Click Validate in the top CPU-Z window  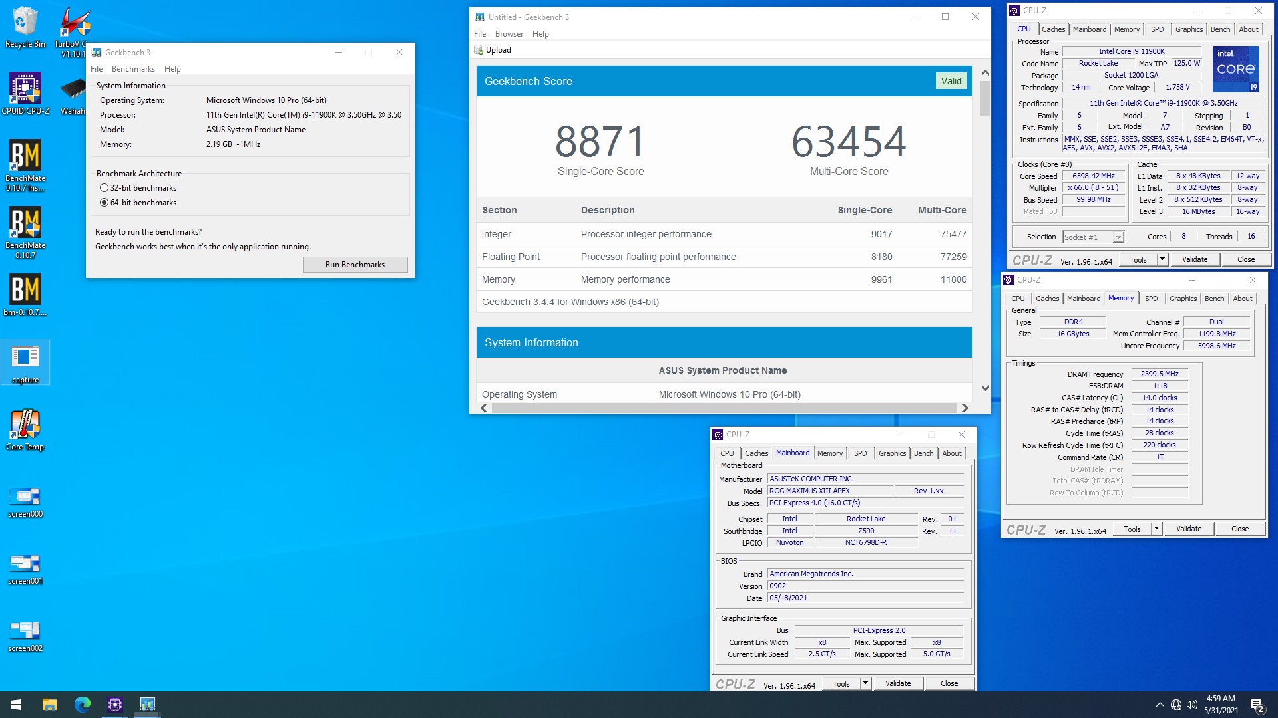(1195, 259)
